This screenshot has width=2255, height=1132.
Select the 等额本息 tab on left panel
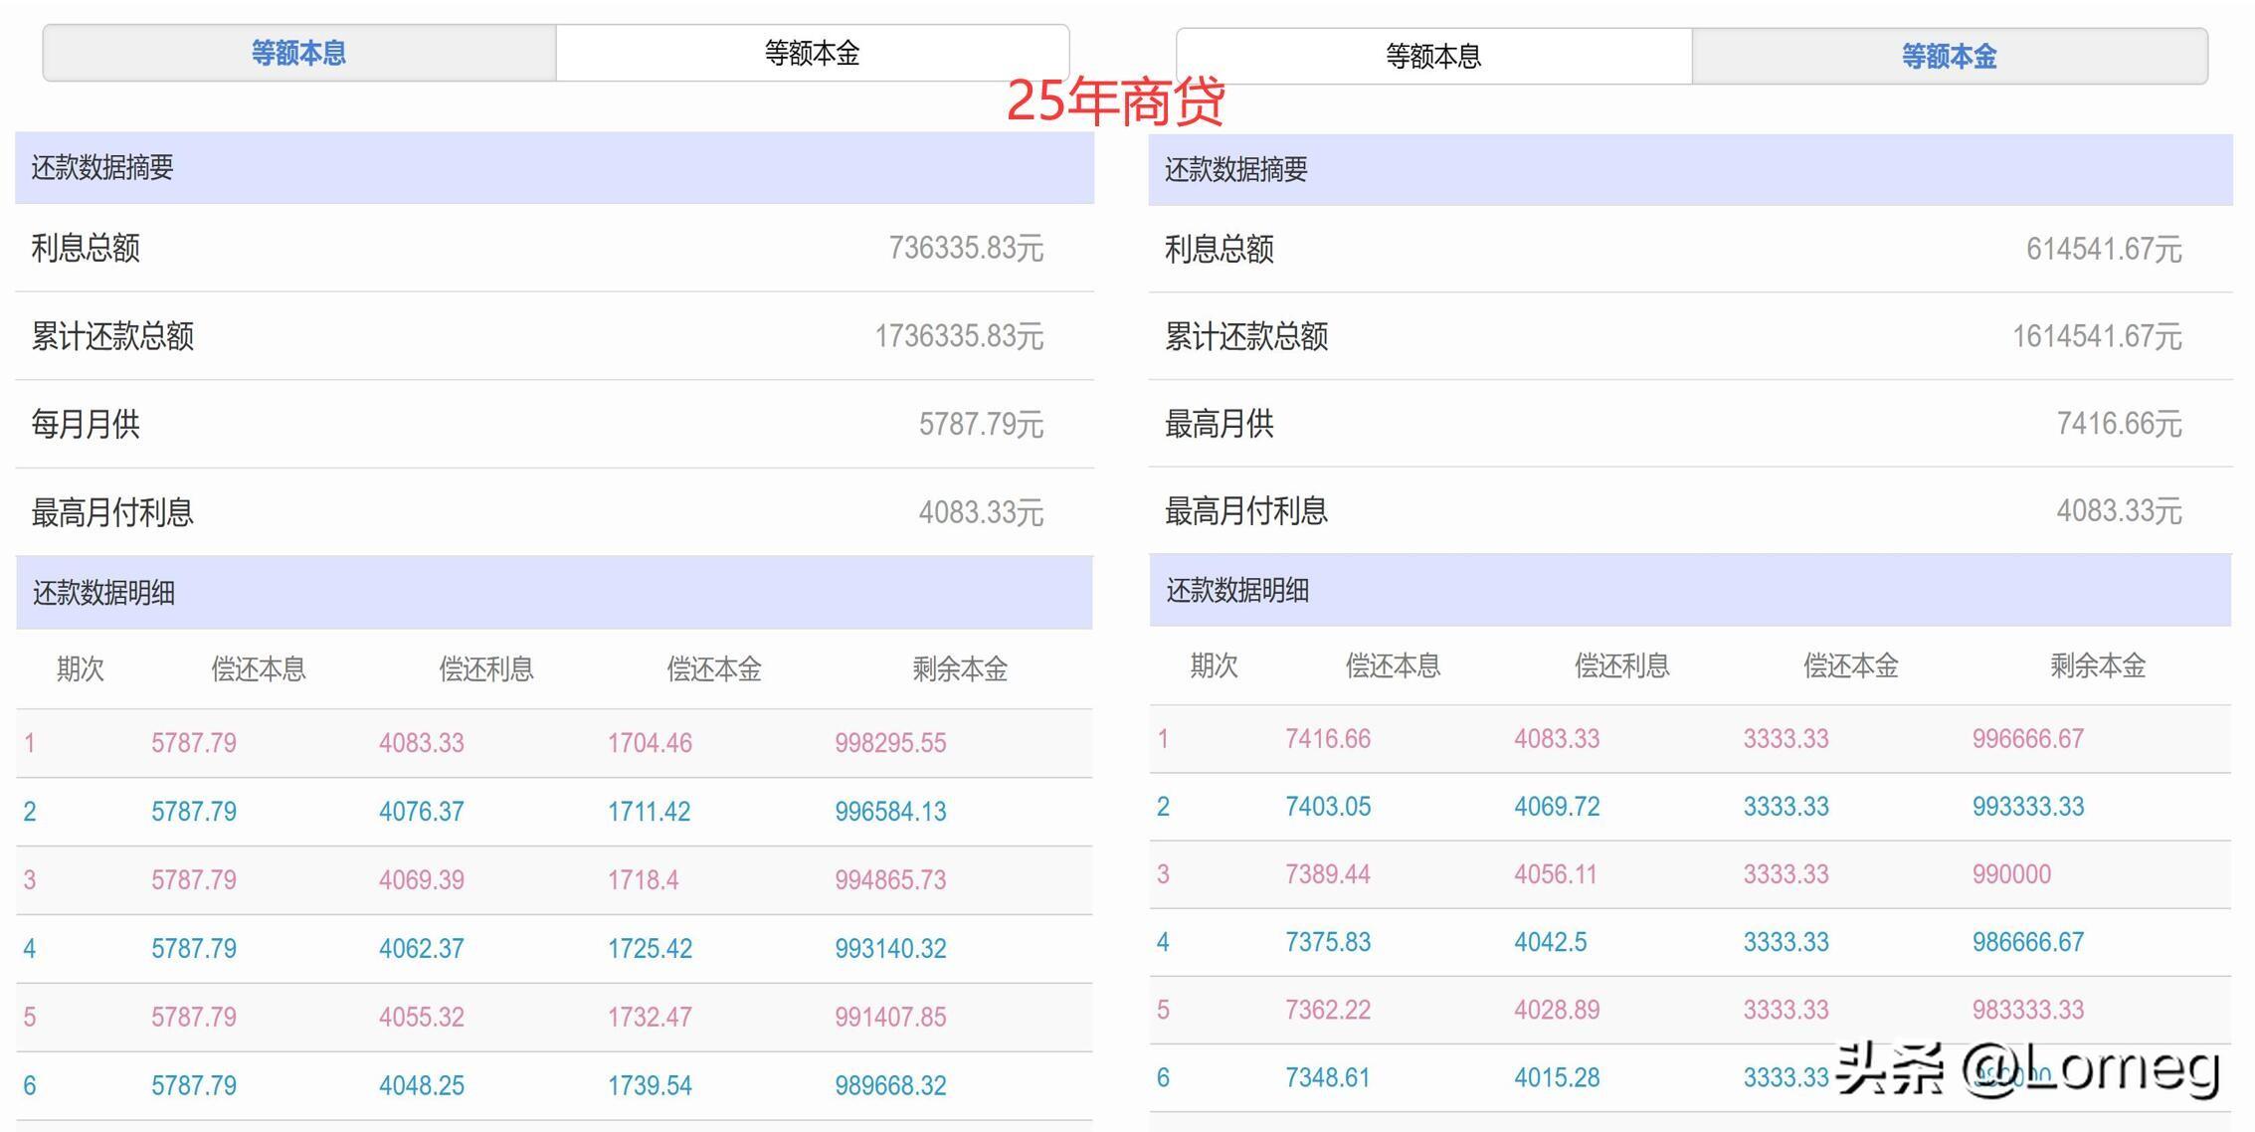pyautogui.click(x=297, y=52)
